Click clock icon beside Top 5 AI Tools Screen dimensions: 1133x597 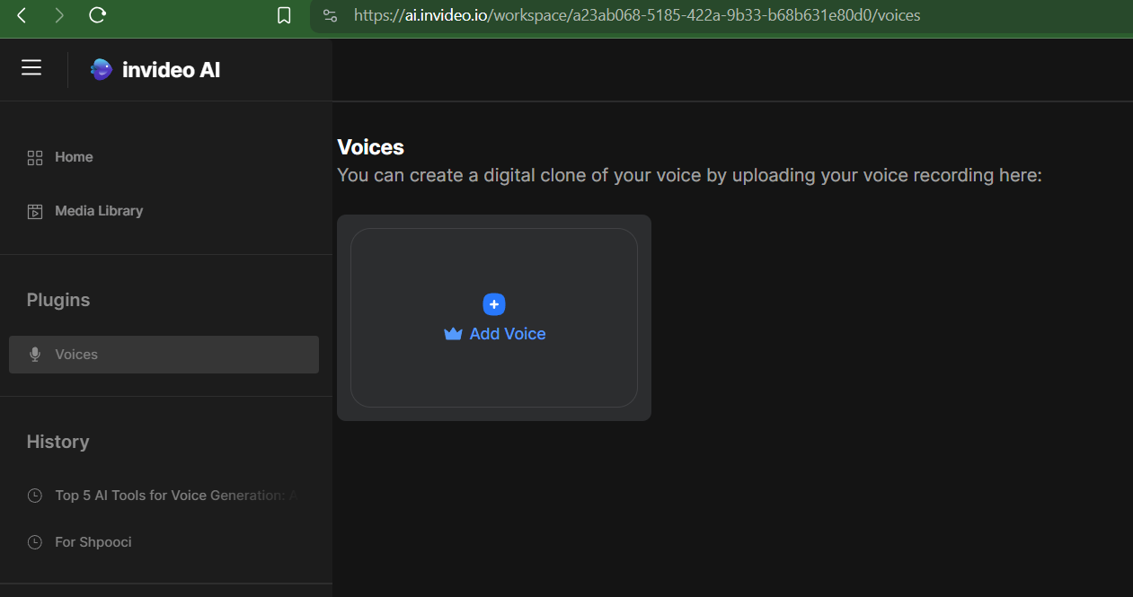(x=35, y=496)
